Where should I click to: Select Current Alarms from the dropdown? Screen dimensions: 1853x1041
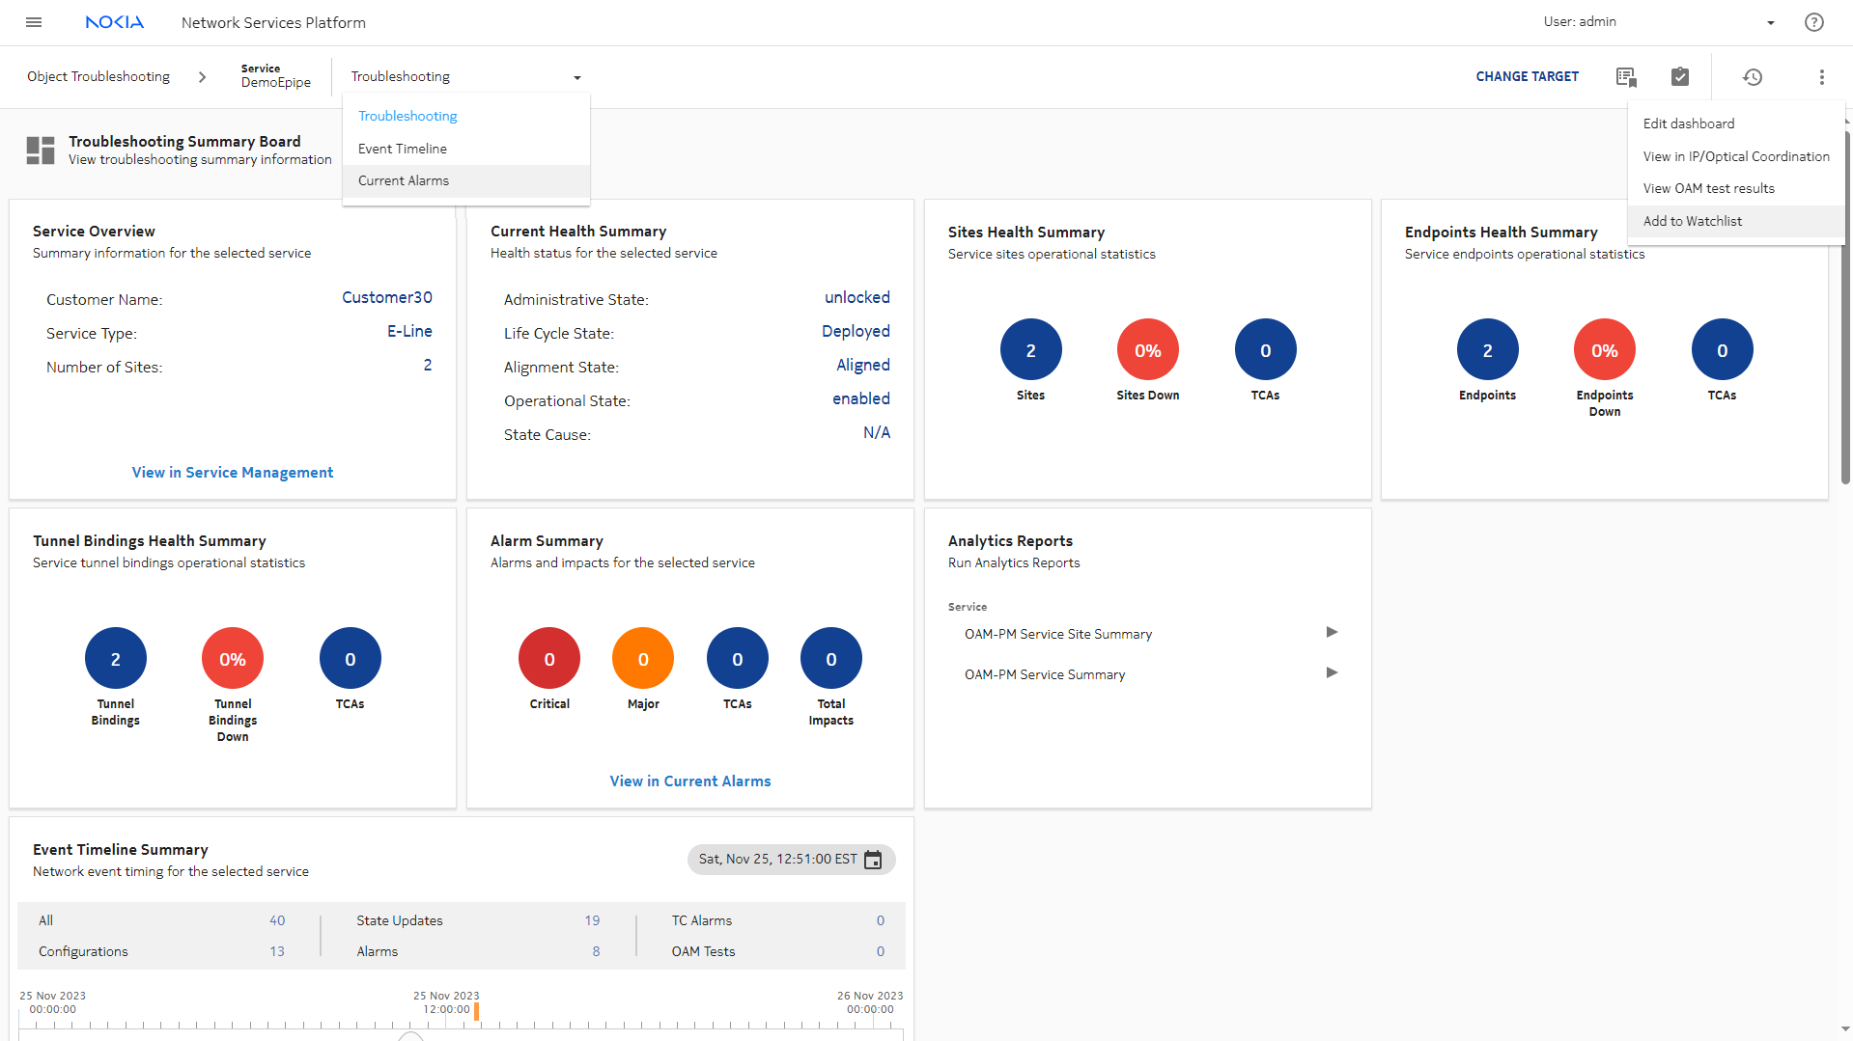[x=404, y=181]
